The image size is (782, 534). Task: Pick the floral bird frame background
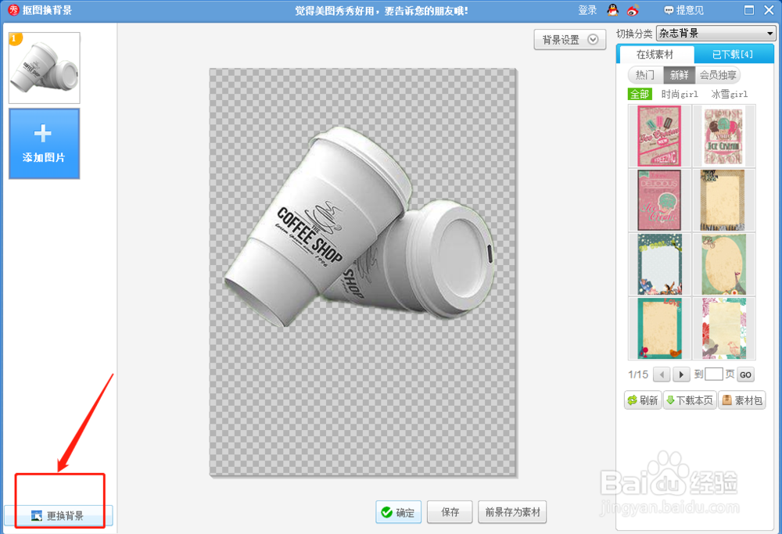coord(723,328)
